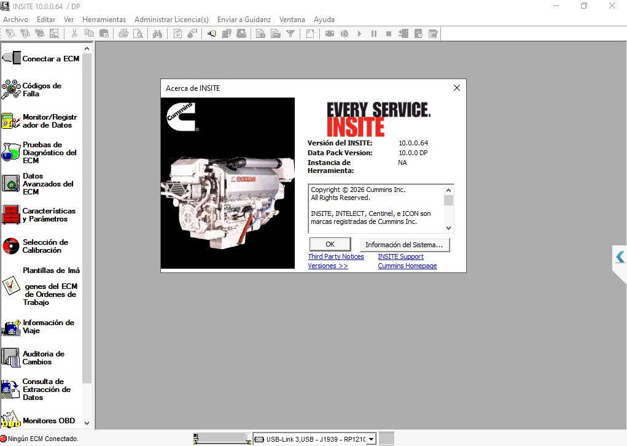
Task: Click the play triangle toolbar button
Action: [x=359, y=34]
